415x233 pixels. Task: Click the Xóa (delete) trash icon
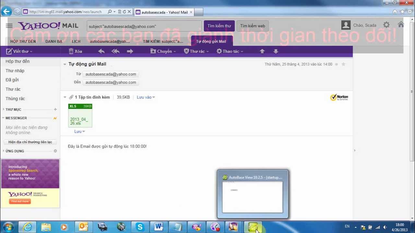tap(71, 51)
